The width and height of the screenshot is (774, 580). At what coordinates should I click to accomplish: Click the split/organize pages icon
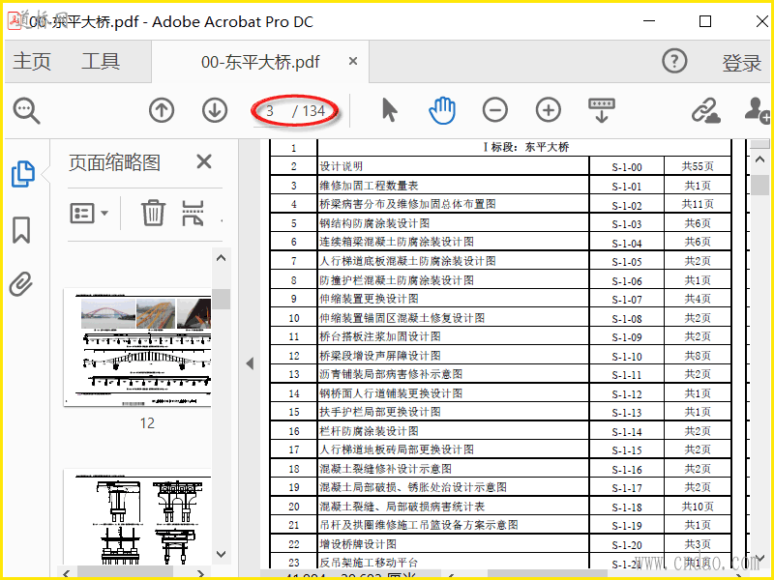coord(193,213)
